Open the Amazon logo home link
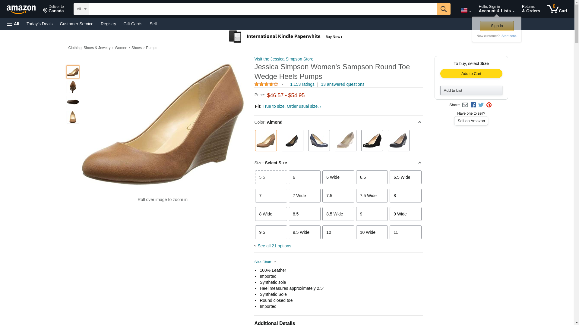This screenshot has width=579, height=325. click(21, 9)
